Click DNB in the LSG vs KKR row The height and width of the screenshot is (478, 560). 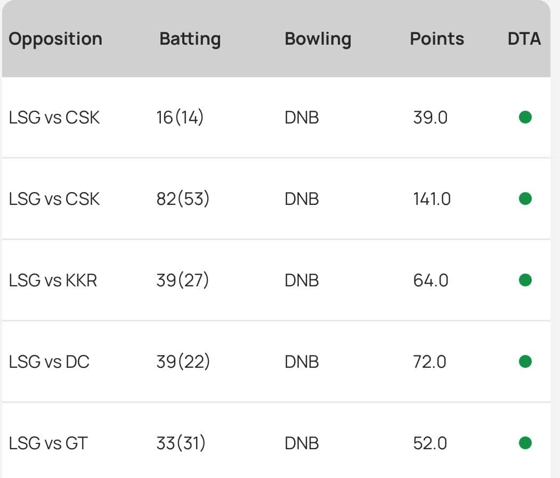(x=302, y=281)
